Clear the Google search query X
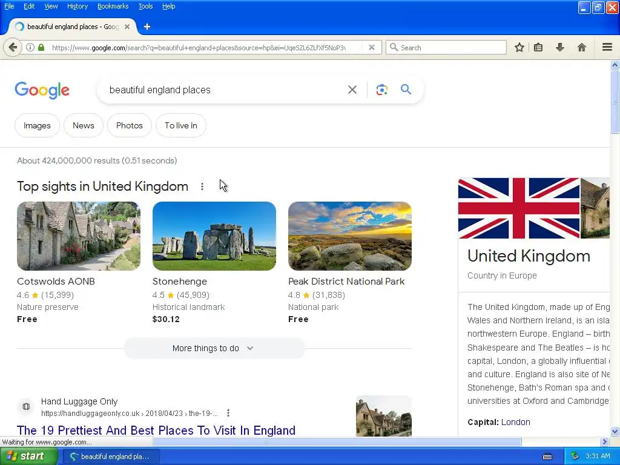The width and height of the screenshot is (620, 465). pos(352,90)
